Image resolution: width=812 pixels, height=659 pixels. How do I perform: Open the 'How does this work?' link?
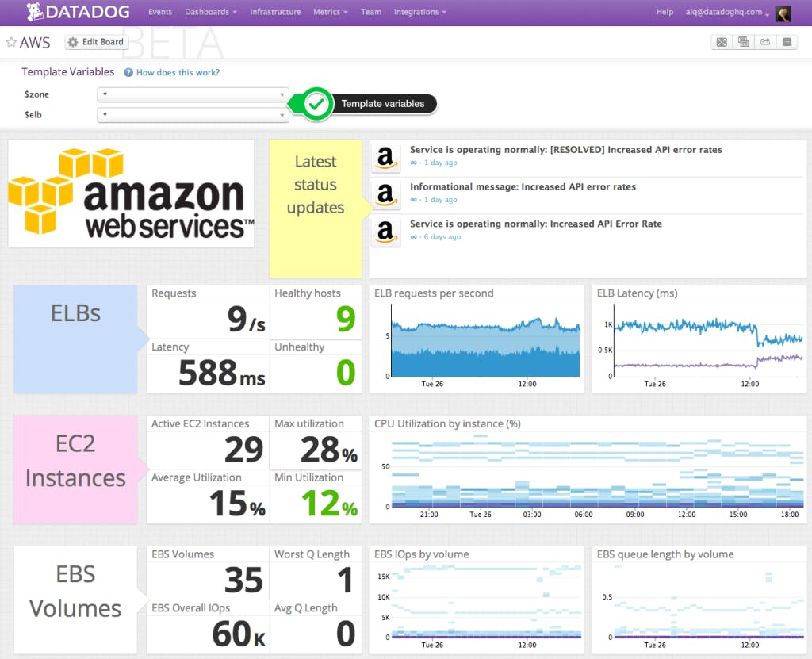click(176, 72)
